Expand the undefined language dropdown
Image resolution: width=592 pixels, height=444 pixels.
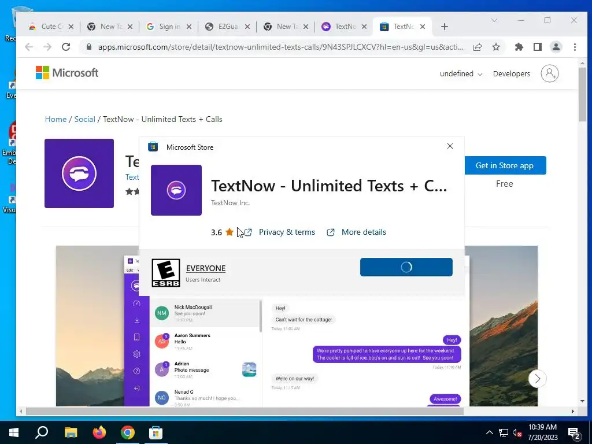(x=461, y=73)
